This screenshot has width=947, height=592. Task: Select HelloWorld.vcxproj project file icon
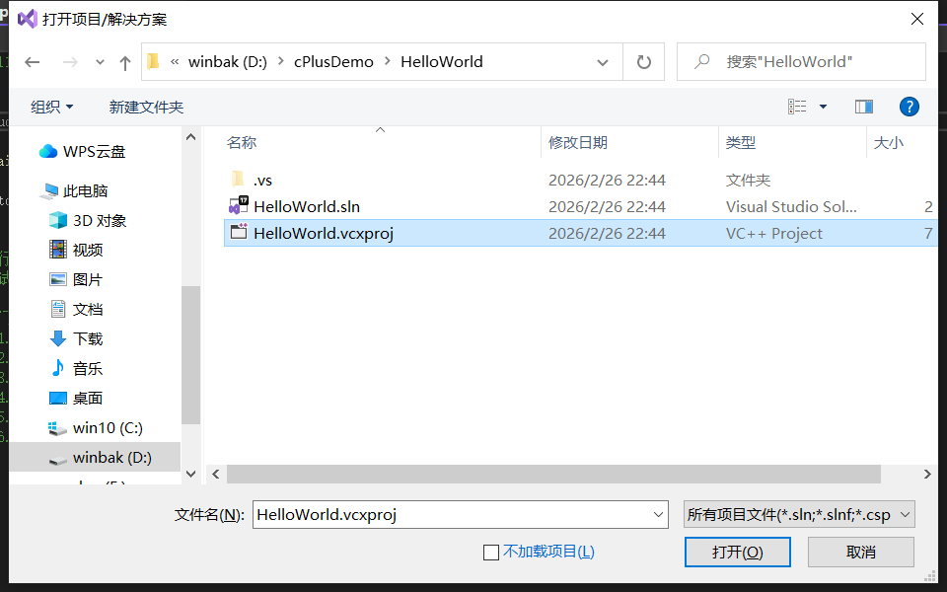239,231
